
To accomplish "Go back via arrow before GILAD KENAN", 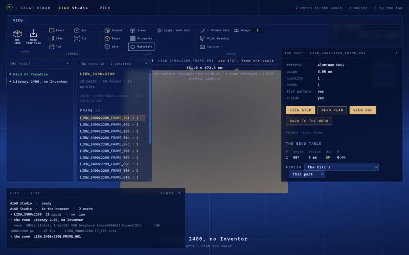I will point(16,8).
